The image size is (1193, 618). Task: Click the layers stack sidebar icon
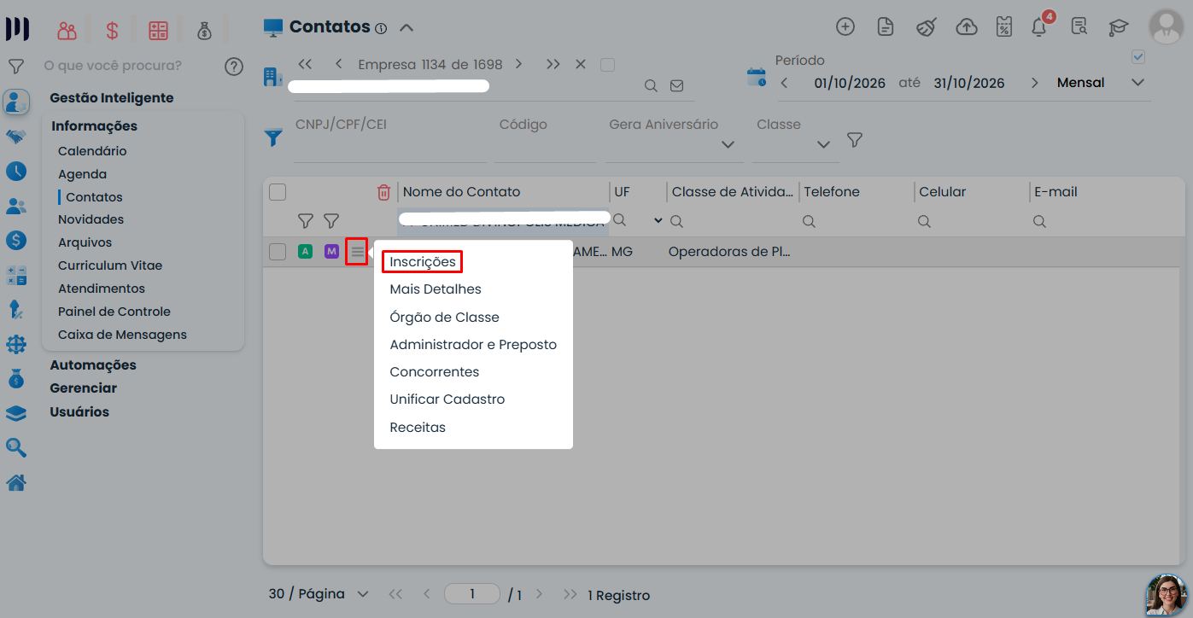[15, 413]
